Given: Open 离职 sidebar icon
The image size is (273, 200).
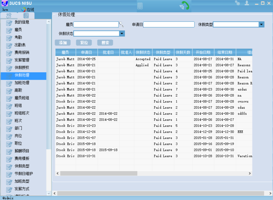Looking at the screenshot, I should coord(9,91).
